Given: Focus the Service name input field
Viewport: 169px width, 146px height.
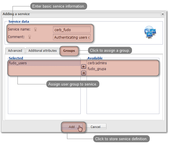Looking at the screenshot, I should click(x=72, y=29).
